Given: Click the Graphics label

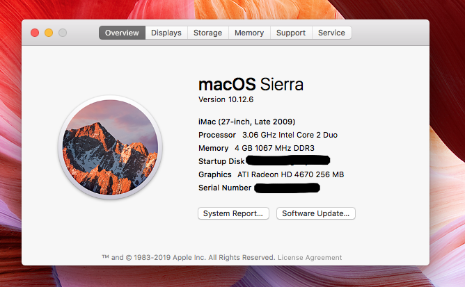Looking at the screenshot, I should pyautogui.click(x=214, y=174).
